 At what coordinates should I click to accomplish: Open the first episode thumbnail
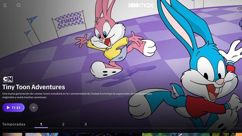pos(35,134)
